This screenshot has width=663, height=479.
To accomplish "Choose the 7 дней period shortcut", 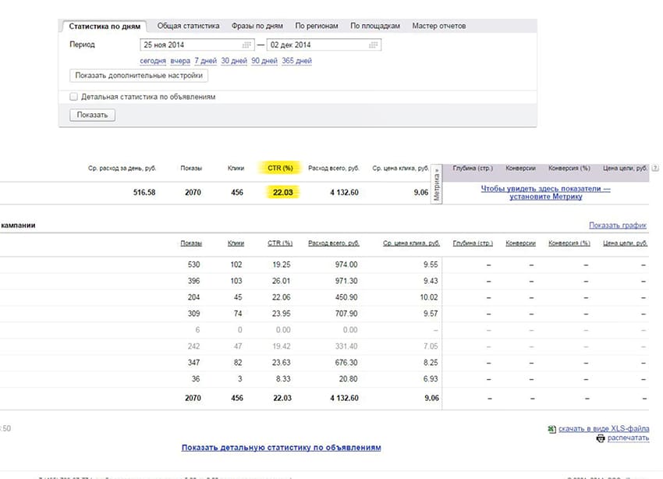I will tap(205, 61).
